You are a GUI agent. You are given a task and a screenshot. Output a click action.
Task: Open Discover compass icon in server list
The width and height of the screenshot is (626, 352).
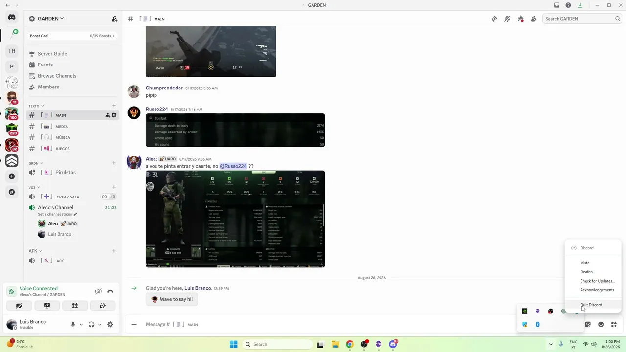(x=12, y=192)
